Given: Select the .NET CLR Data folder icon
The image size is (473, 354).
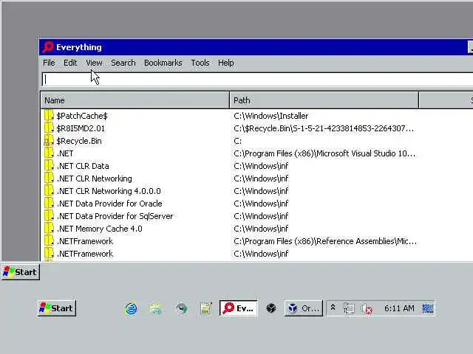Looking at the screenshot, I should click(49, 166).
